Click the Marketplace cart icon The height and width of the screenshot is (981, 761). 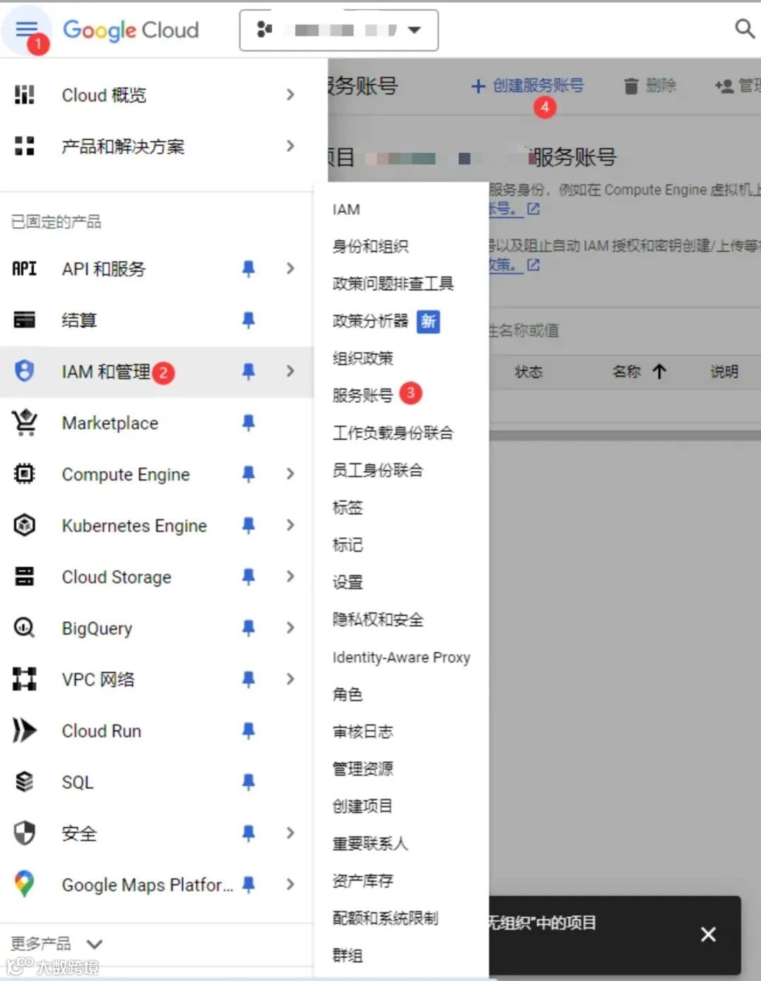pyautogui.click(x=25, y=423)
